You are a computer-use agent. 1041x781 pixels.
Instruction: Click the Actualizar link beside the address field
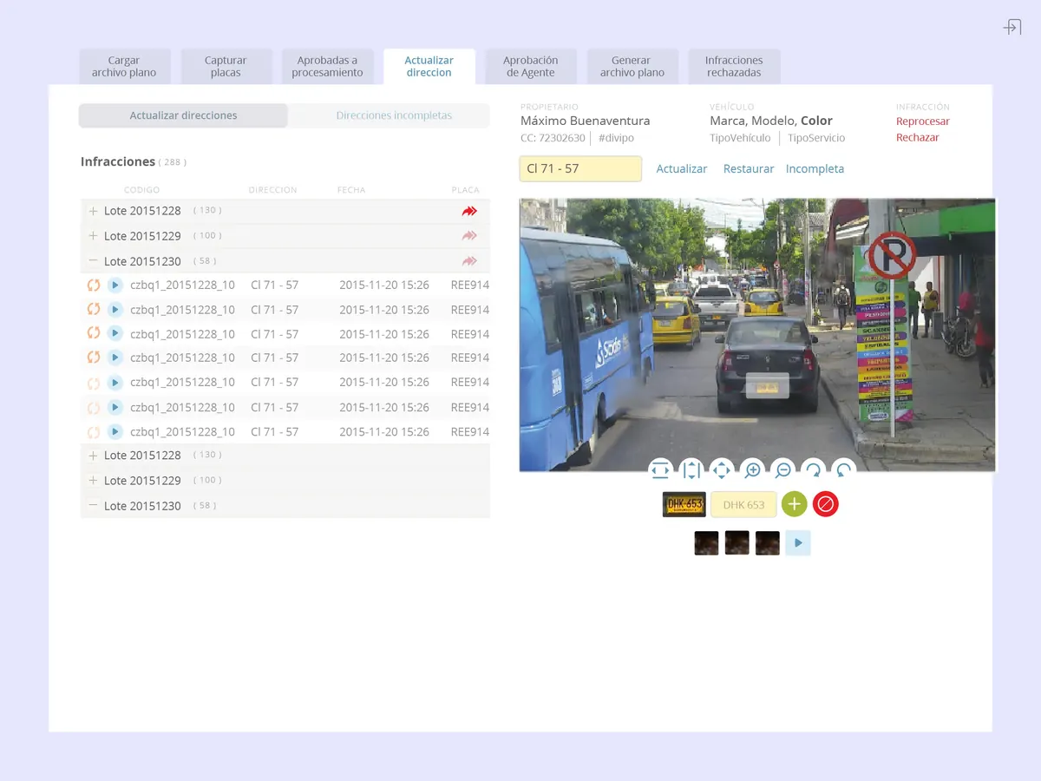(x=682, y=169)
